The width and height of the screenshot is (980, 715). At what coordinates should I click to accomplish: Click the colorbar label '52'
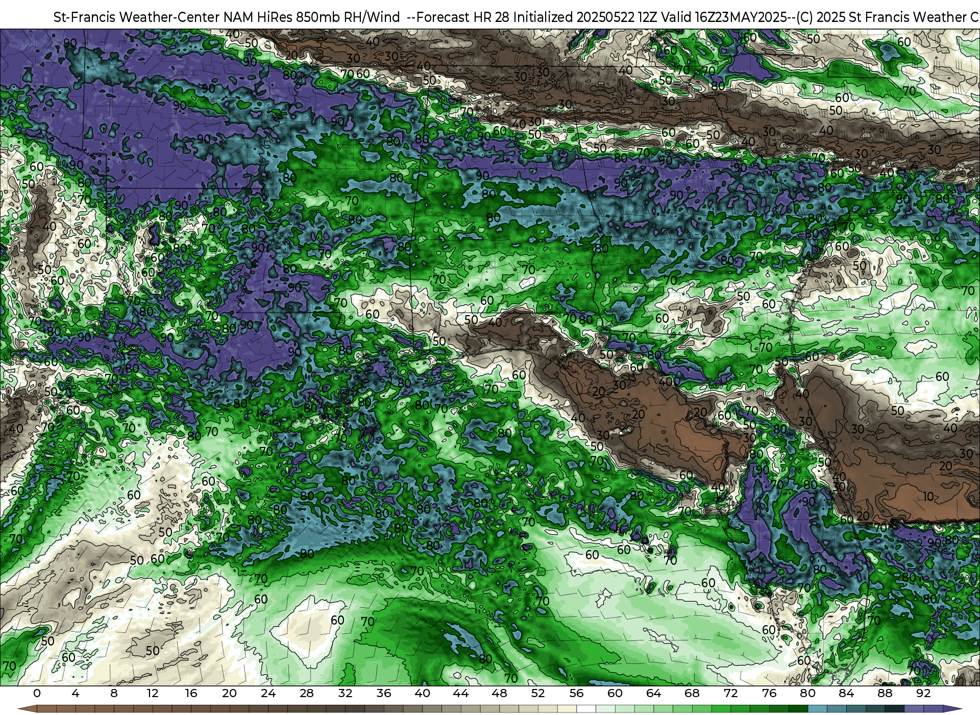click(x=538, y=693)
